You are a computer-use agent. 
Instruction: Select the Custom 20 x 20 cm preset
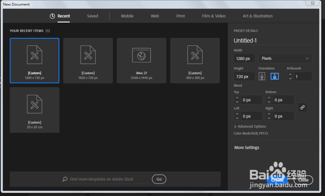click(x=35, y=110)
